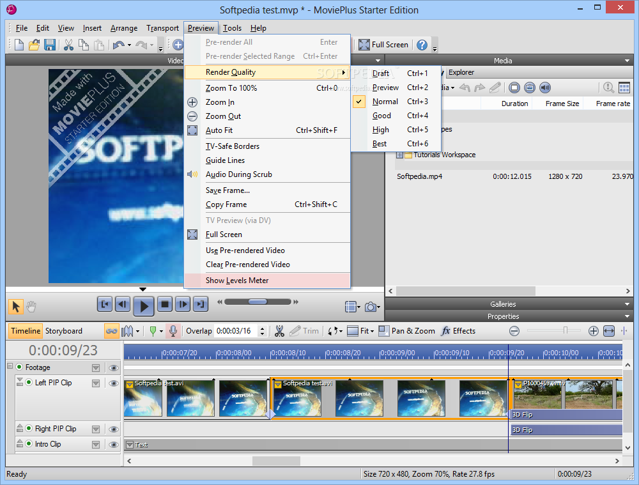Select Best render quality

tap(396, 144)
